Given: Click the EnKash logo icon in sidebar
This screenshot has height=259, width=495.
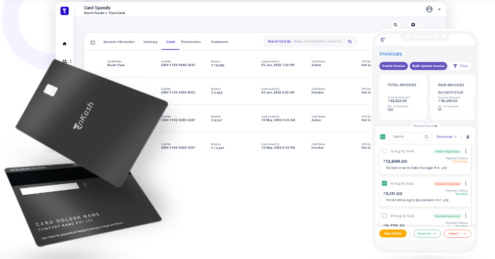Looking at the screenshot, I should coord(64,11).
